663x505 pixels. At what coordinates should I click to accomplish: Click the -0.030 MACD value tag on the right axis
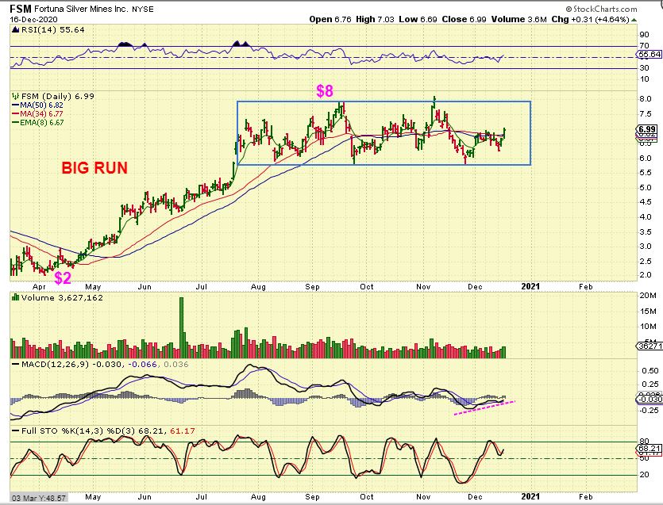pyautogui.click(x=649, y=399)
